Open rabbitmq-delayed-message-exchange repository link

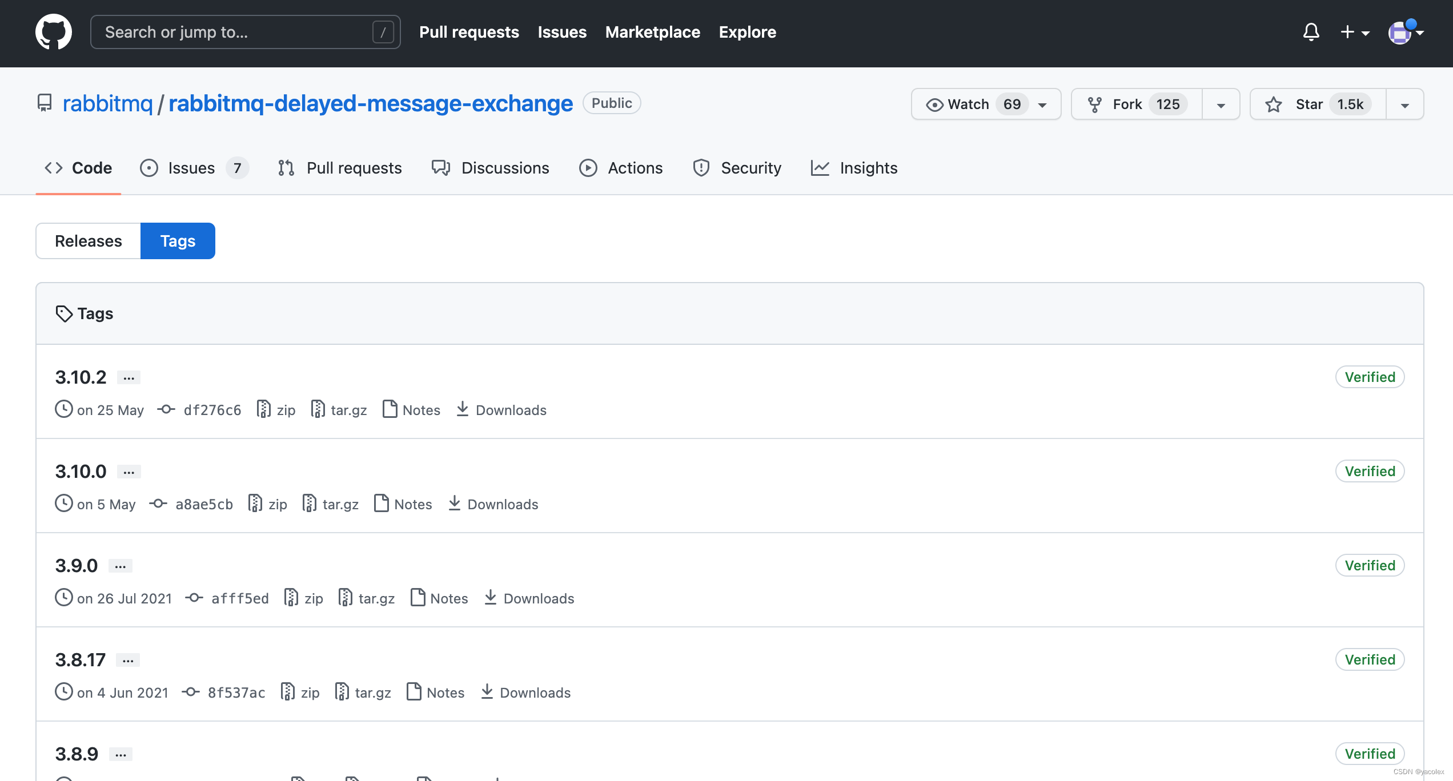coord(371,103)
